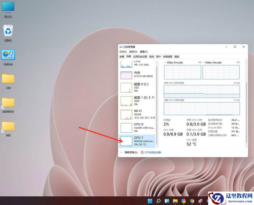Switch to the 进程 (Processes) tab
The height and width of the screenshot is (205, 254).
click(122, 56)
